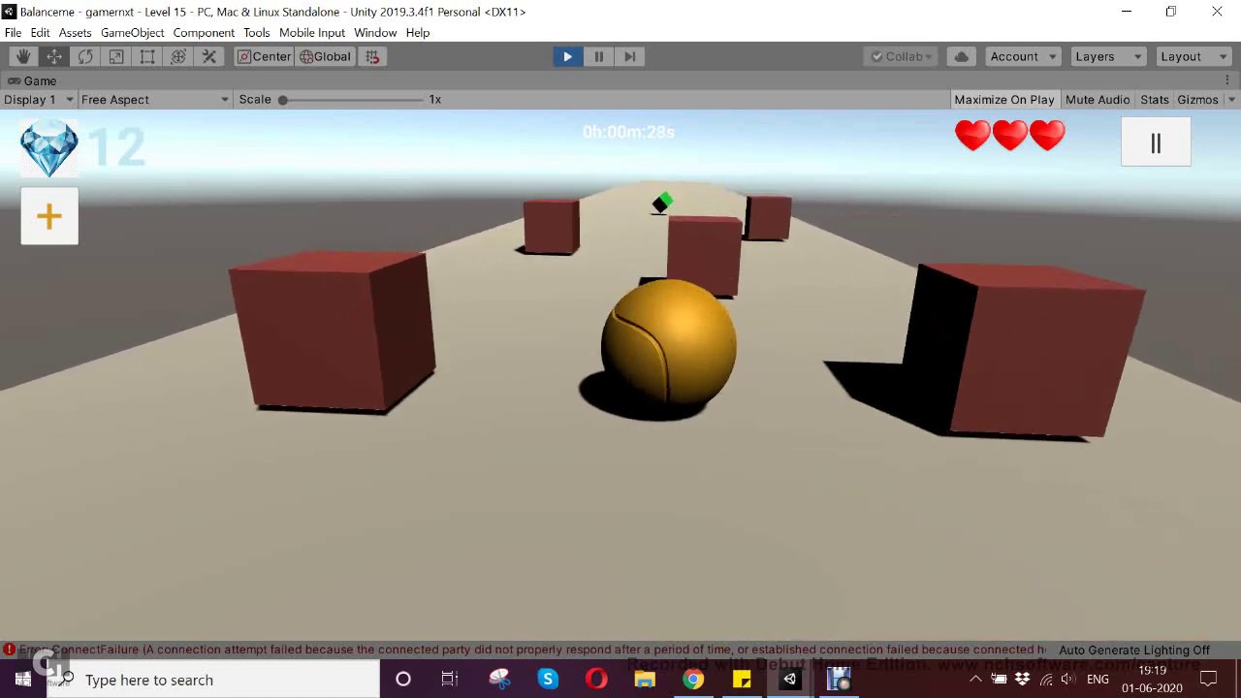Open the notification center icon
This screenshot has height=698, width=1241.
1208,680
